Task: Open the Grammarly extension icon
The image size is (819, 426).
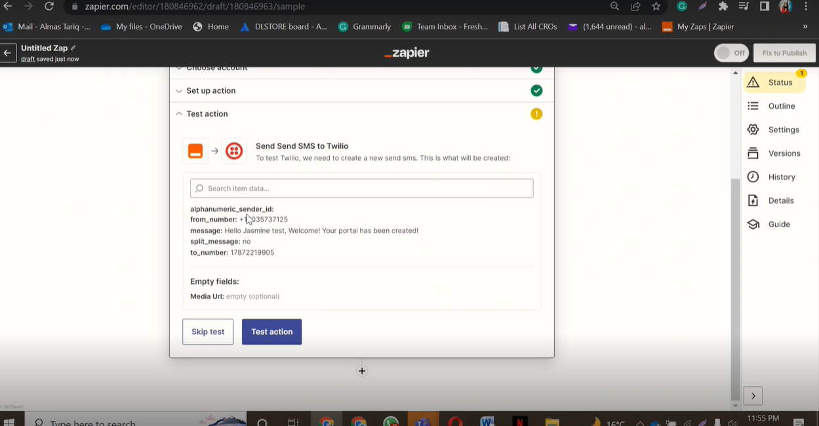Action: pyautogui.click(x=682, y=6)
